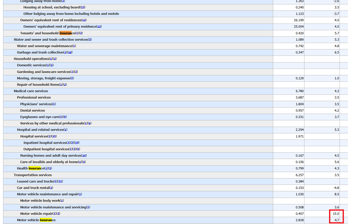
Task: Select the 'Dental services' row label
Action: coord(33,110)
